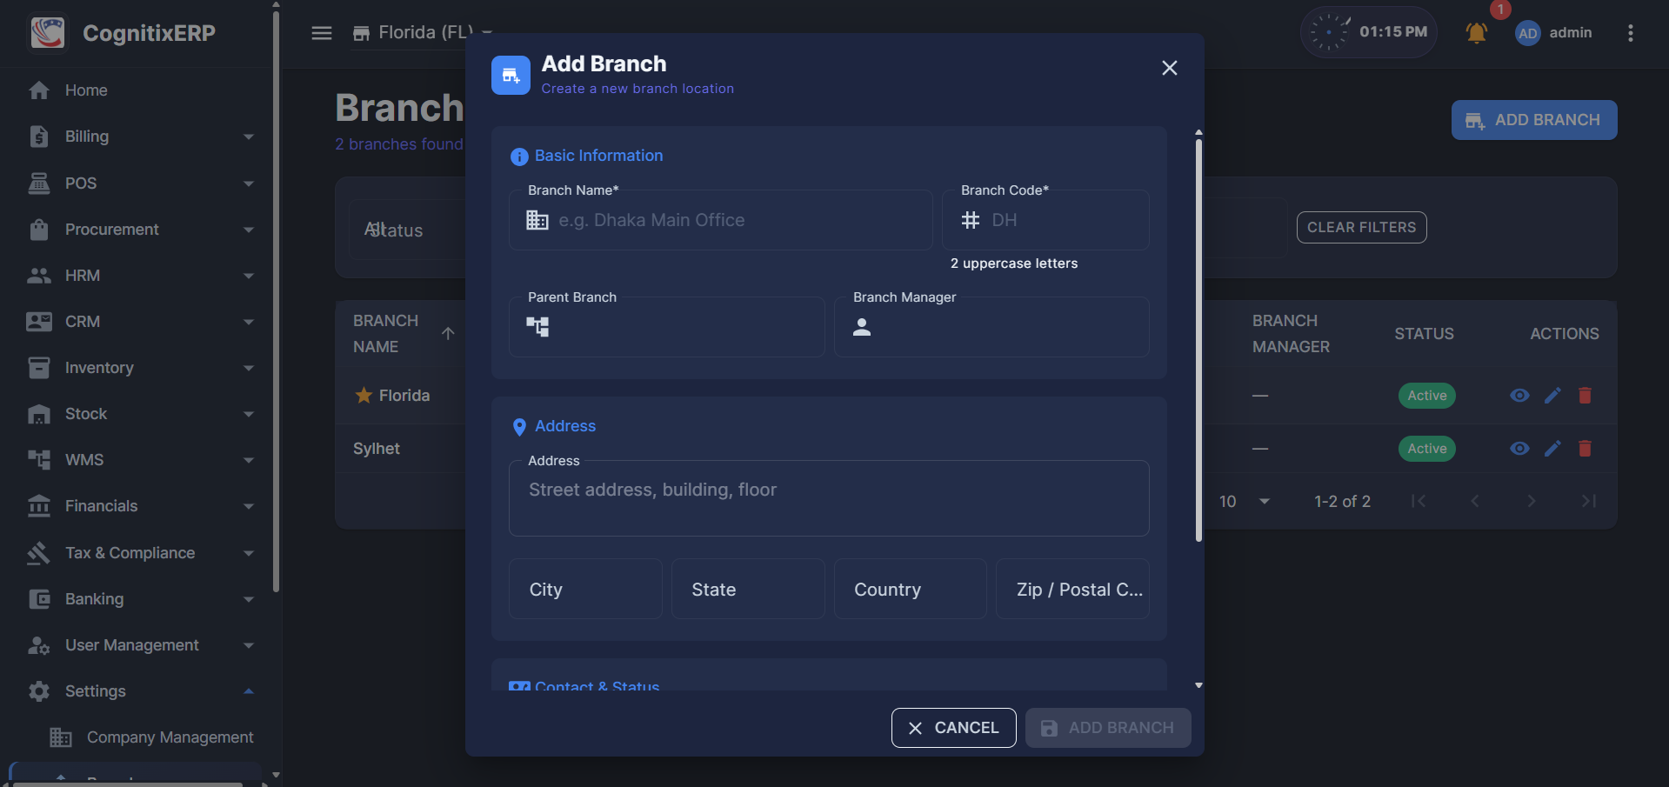Focus the Branch Code field

[1045, 220]
